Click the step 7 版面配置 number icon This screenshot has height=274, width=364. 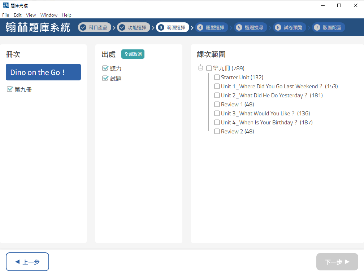coord(317,27)
